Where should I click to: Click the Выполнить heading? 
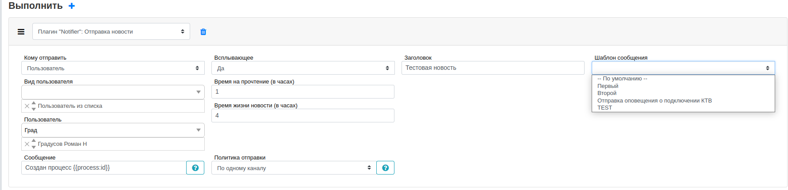[x=35, y=6]
